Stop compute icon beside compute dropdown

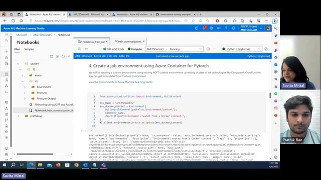(x=208, y=49)
